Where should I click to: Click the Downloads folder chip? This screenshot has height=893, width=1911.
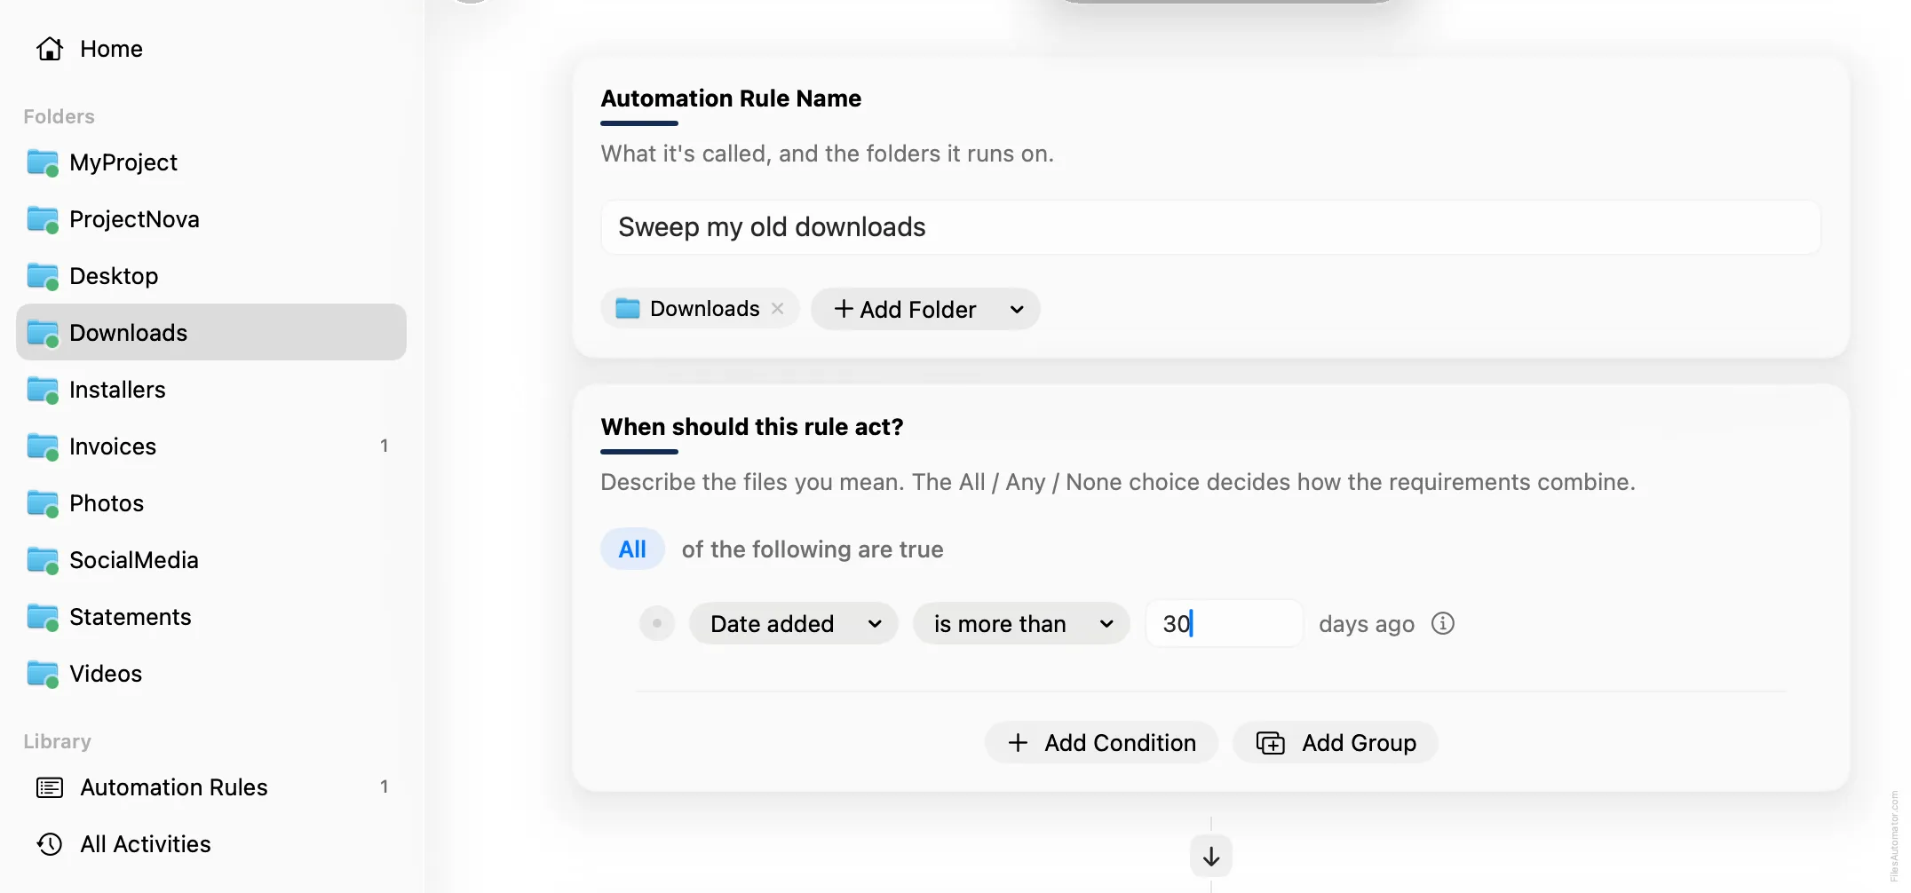(700, 308)
